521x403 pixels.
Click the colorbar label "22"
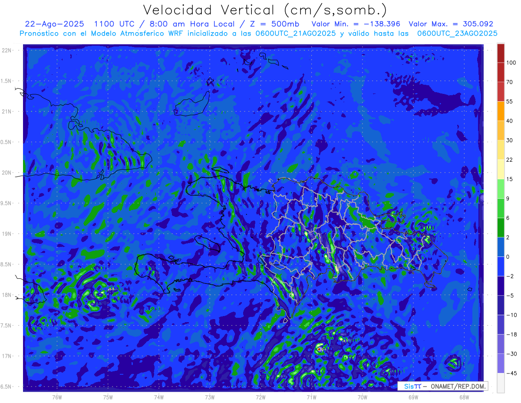pyautogui.click(x=510, y=160)
